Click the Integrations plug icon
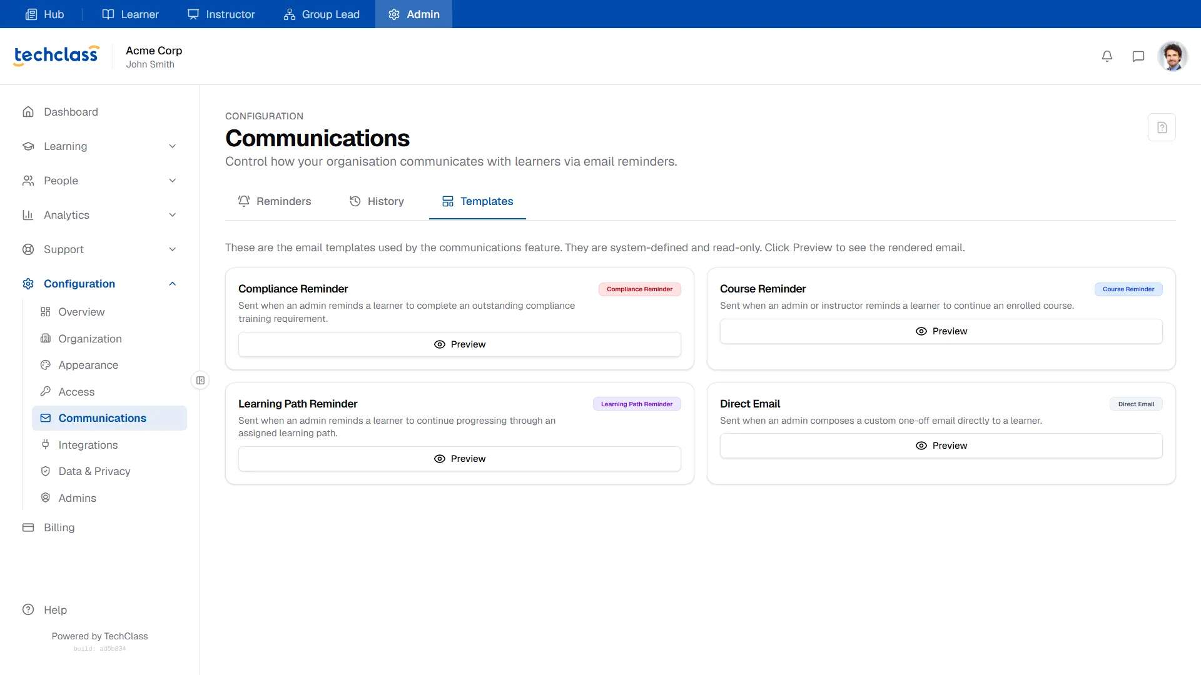This screenshot has height=675, width=1201. pyautogui.click(x=46, y=444)
